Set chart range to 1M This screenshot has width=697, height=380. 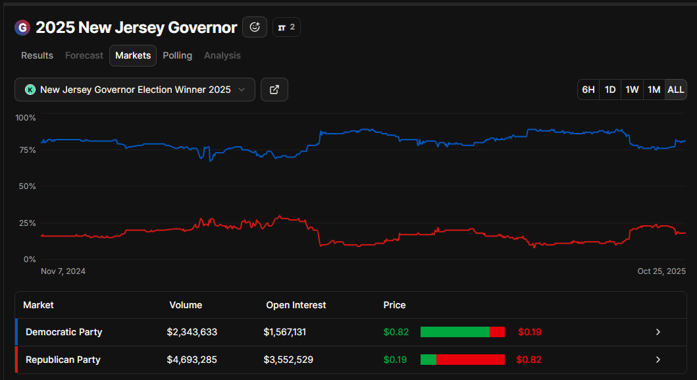654,90
